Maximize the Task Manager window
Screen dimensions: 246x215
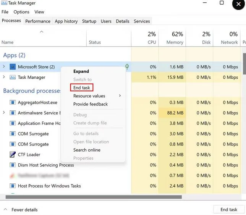[x=222, y=3]
